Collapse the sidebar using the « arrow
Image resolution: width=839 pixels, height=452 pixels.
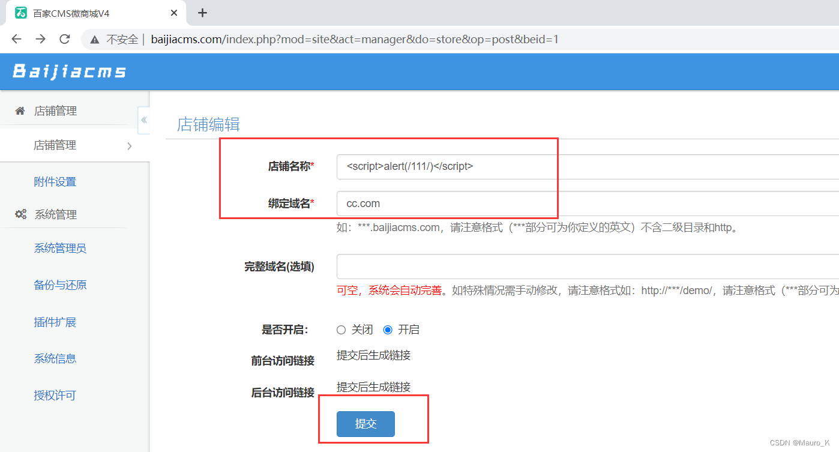coord(144,120)
